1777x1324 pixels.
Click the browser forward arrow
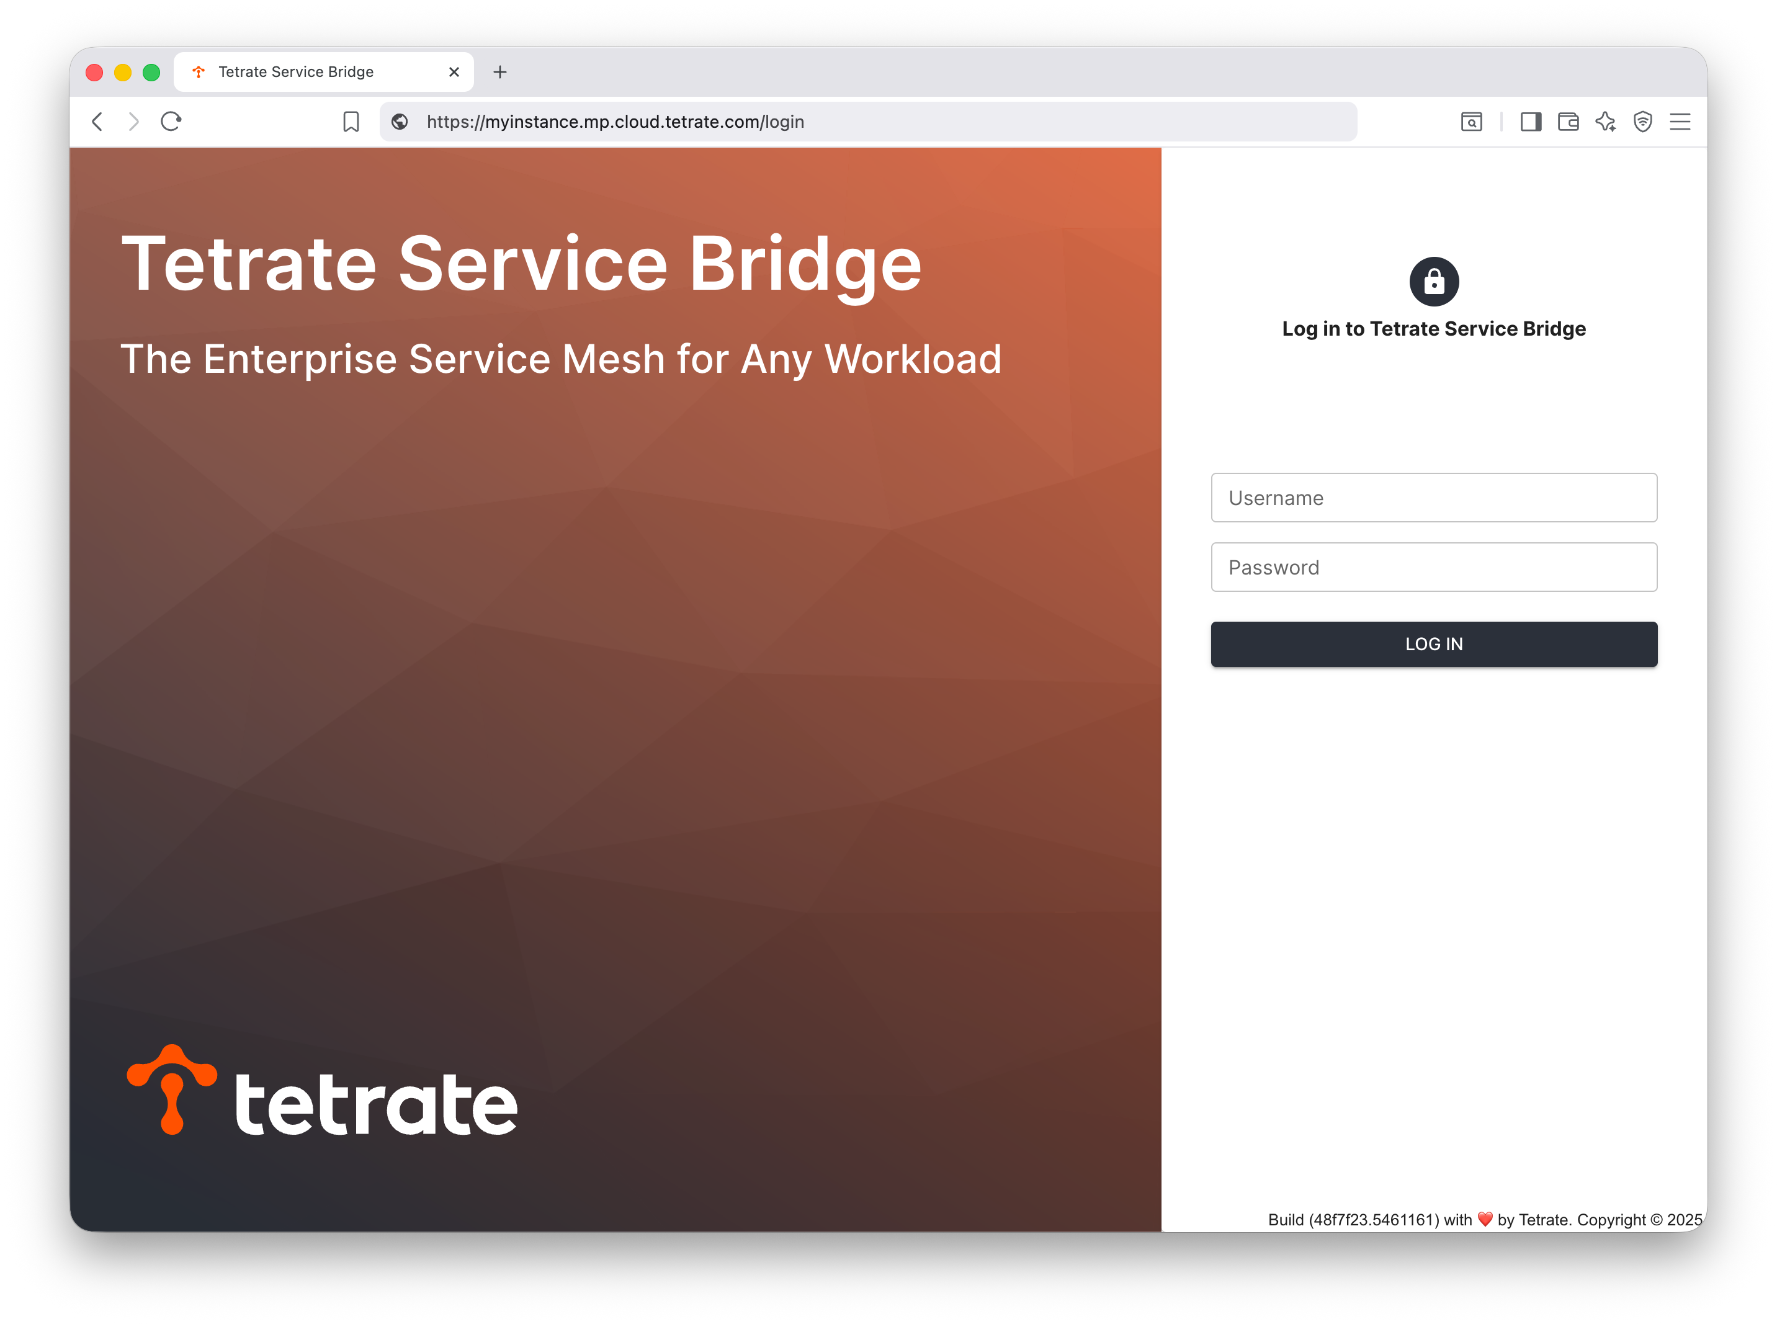pos(134,122)
